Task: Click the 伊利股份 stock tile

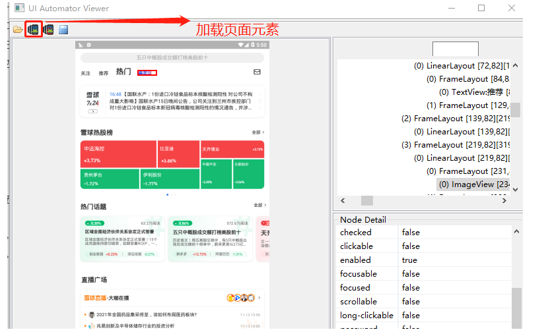Action: [170, 179]
